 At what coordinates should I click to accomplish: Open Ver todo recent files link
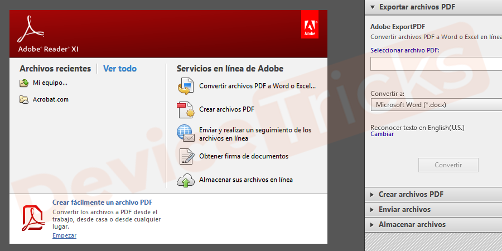(120, 69)
